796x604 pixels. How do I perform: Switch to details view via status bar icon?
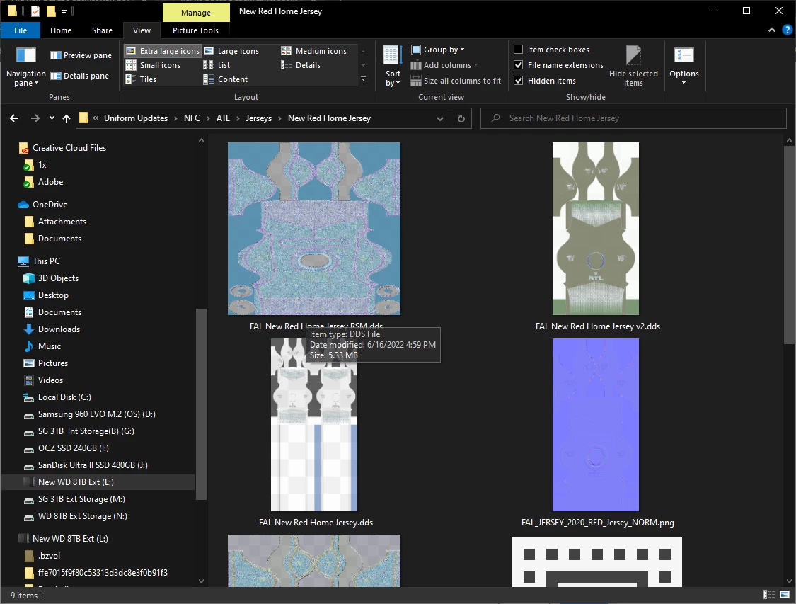tap(769, 594)
